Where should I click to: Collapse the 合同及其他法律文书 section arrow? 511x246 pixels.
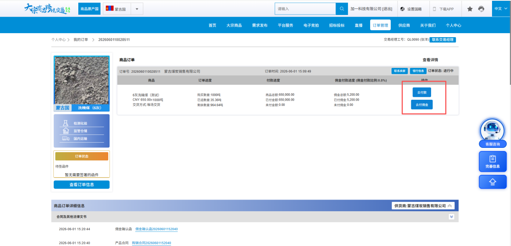point(451,217)
